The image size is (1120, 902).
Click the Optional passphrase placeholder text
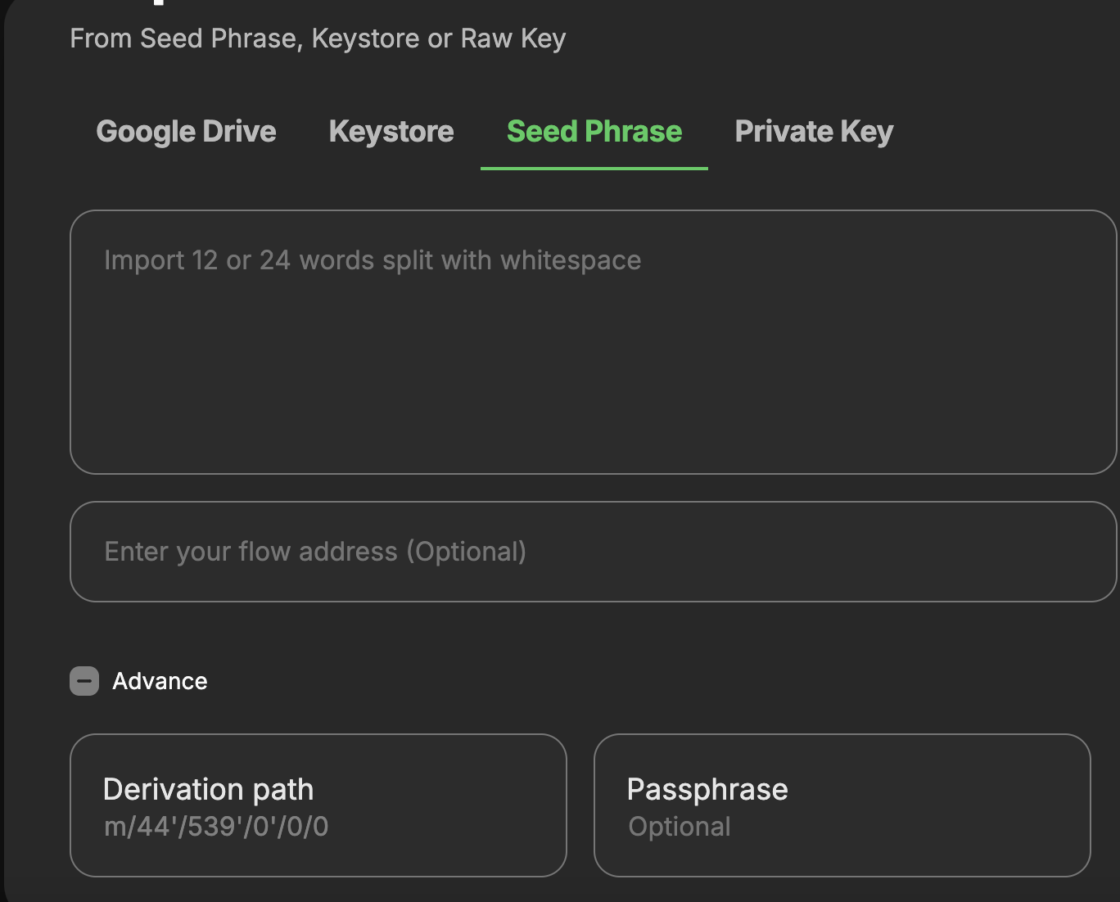click(679, 827)
